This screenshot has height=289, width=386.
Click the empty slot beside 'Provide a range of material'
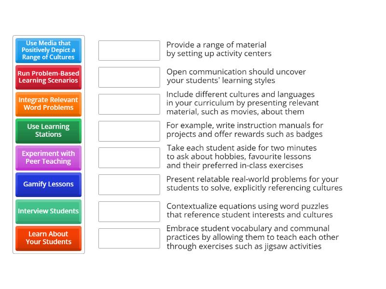(129, 50)
